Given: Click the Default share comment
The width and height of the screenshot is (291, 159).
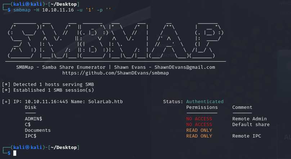Looking at the screenshot, I should click(x=251, y=125).
